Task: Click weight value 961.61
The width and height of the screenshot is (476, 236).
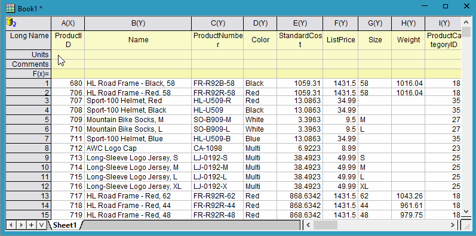Action: tap(409, 206)
